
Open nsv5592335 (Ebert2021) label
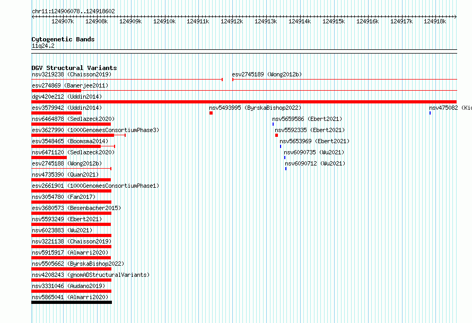pos(310,130)
